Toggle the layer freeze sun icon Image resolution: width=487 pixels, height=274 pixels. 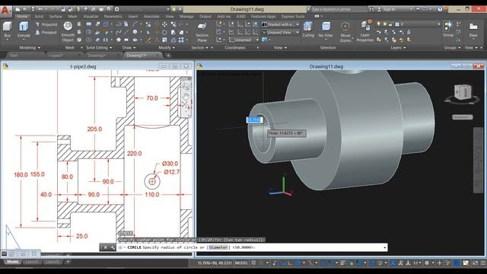384,24
